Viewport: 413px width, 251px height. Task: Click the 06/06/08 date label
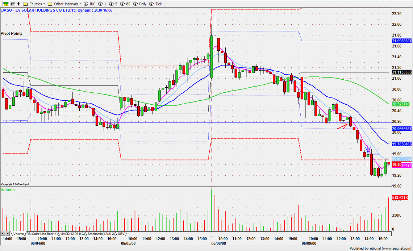tap(218, 243)
